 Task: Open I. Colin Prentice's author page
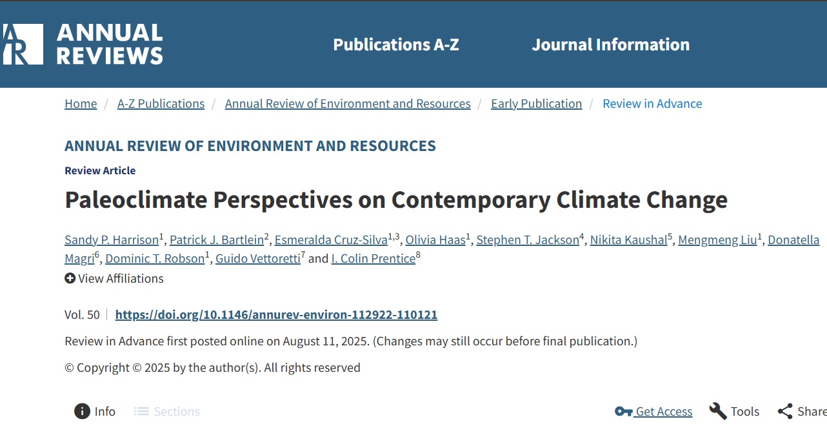[373, 258]
